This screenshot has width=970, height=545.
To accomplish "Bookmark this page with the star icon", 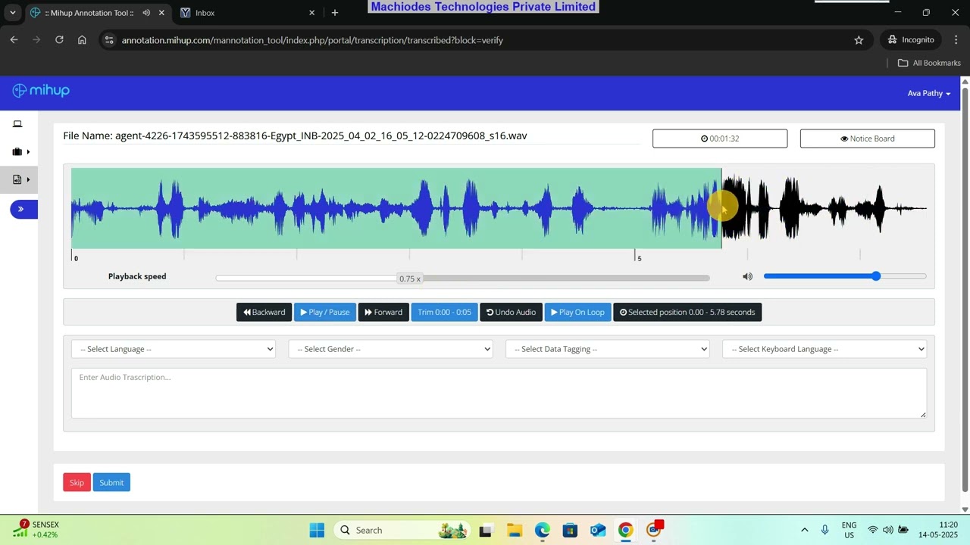I will [859, 40].
